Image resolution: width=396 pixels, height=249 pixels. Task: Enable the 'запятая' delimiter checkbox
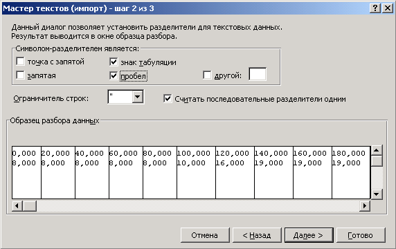tap(20, 75)
